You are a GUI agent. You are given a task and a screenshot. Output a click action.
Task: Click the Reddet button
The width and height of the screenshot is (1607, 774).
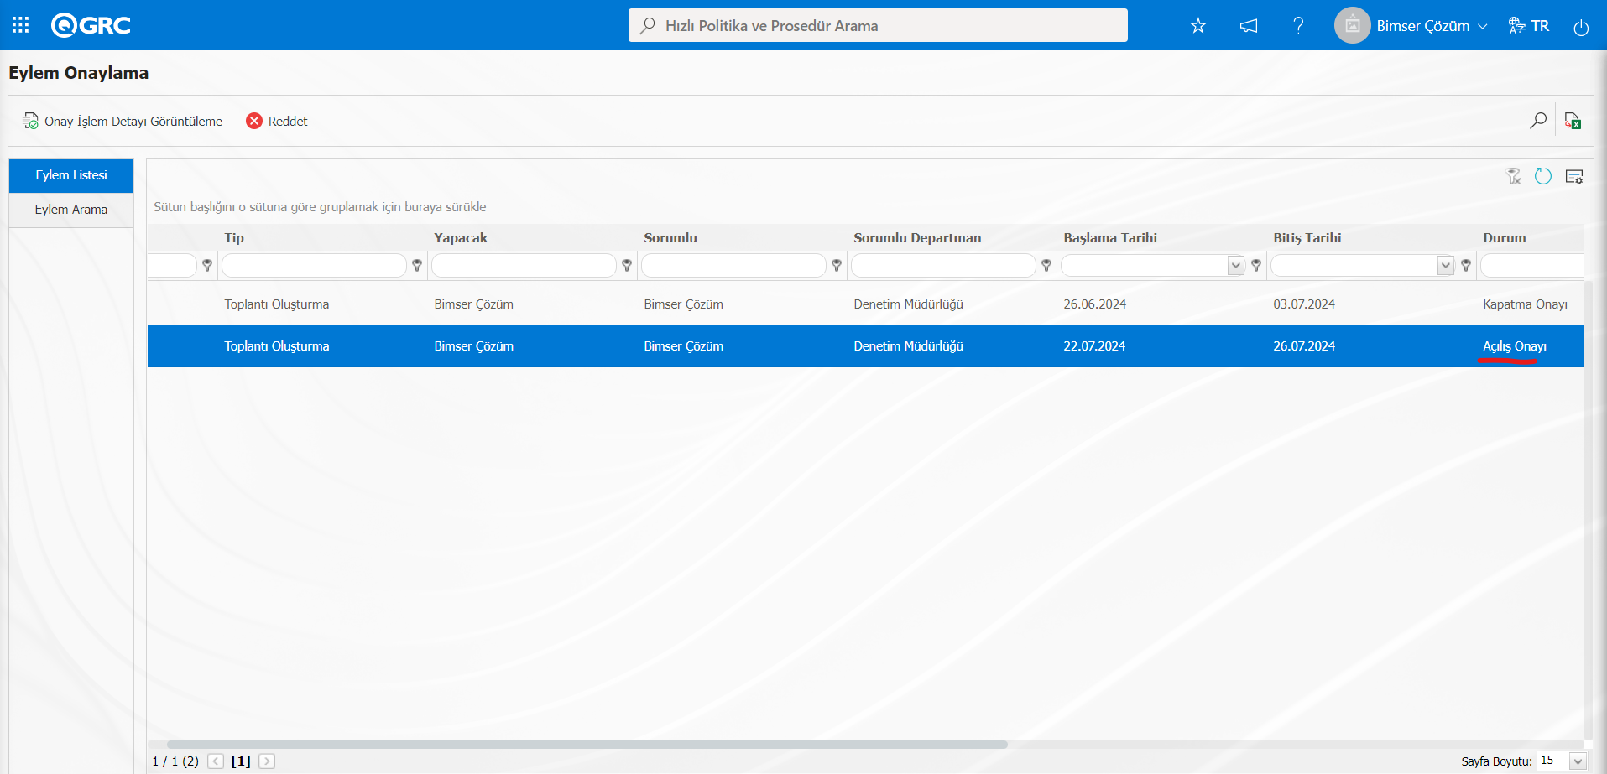[x=277, y=121]
